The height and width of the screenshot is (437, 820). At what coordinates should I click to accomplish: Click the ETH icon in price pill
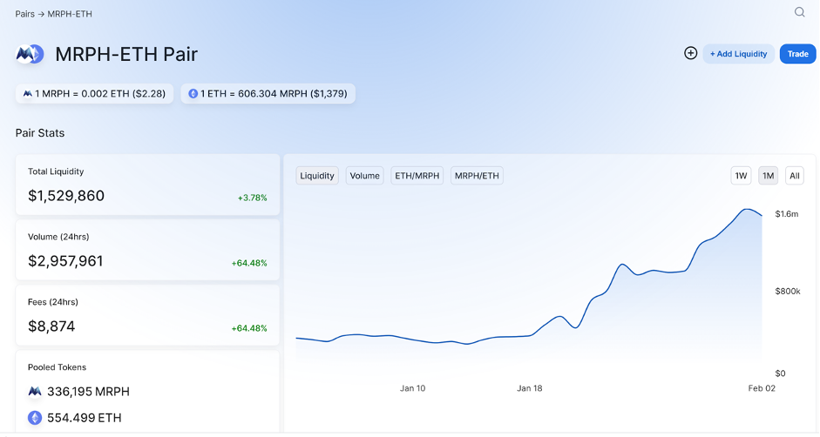click(193, 93)
